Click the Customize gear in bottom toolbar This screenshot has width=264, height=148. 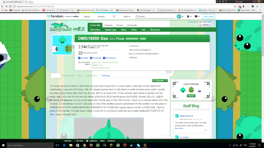click(x=87, y=141)
